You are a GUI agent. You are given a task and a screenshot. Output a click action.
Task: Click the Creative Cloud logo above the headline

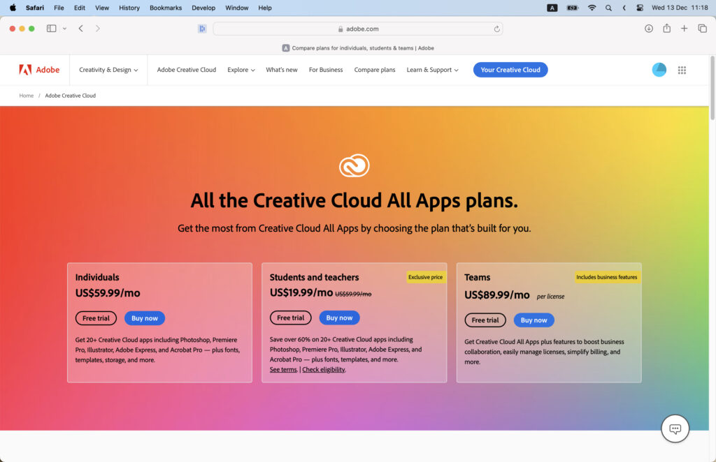(355, 165)
